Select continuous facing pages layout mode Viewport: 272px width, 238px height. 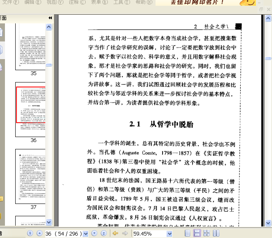[x=207, y=233]
